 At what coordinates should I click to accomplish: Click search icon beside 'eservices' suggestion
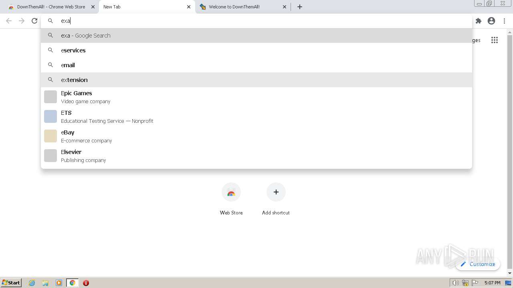[x=50, y=50]
